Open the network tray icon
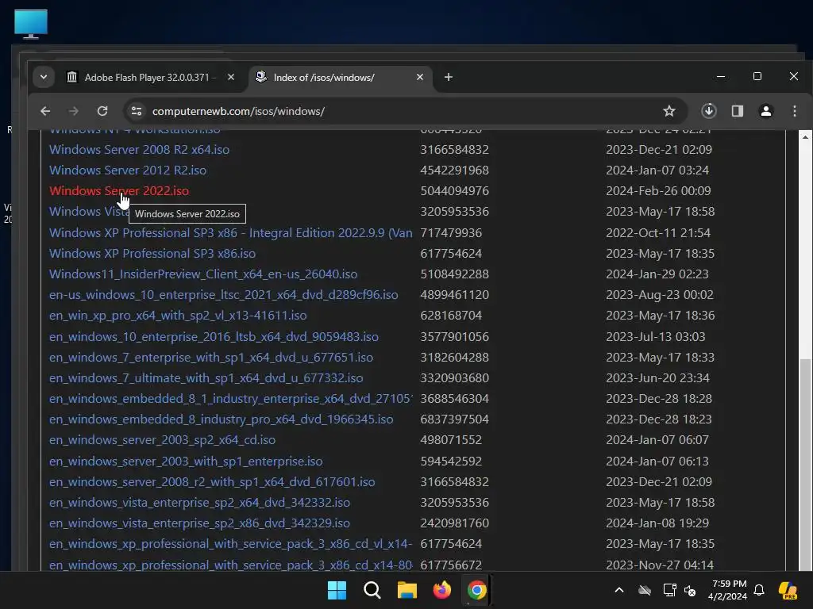This screenshot has height=609, width=813. click(669, 590)
